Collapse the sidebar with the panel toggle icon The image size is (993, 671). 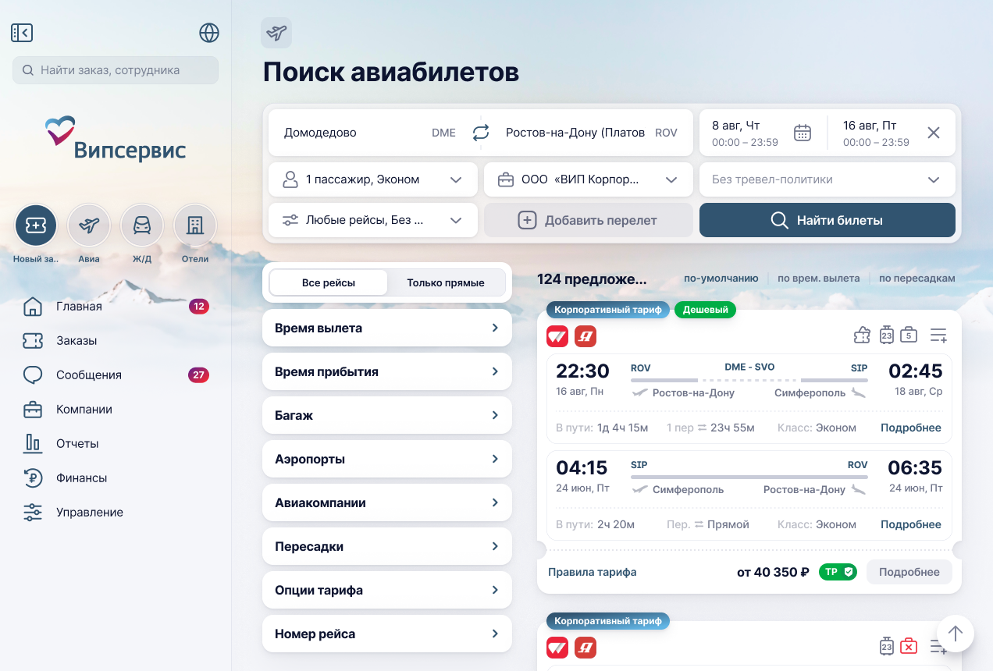pos(22,32)
